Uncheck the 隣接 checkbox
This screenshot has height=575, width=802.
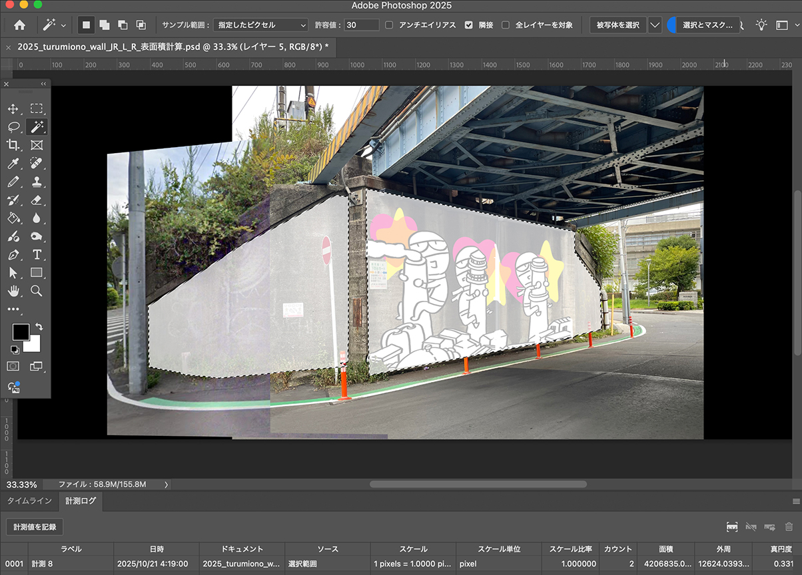[469, 25]
